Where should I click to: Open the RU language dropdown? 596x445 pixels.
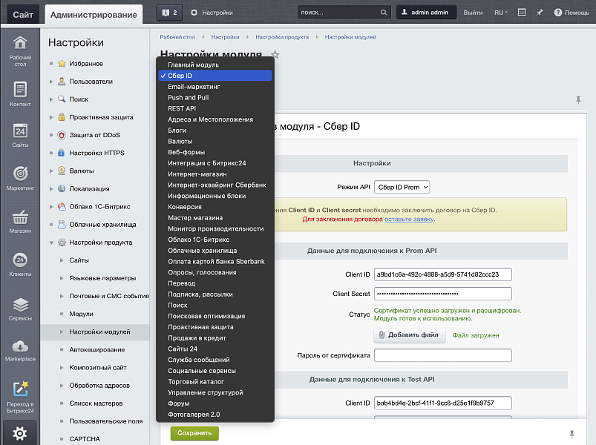[x=501, y=13]
